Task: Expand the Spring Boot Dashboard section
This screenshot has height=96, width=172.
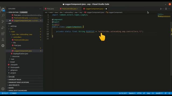Action: pos(24,91)
